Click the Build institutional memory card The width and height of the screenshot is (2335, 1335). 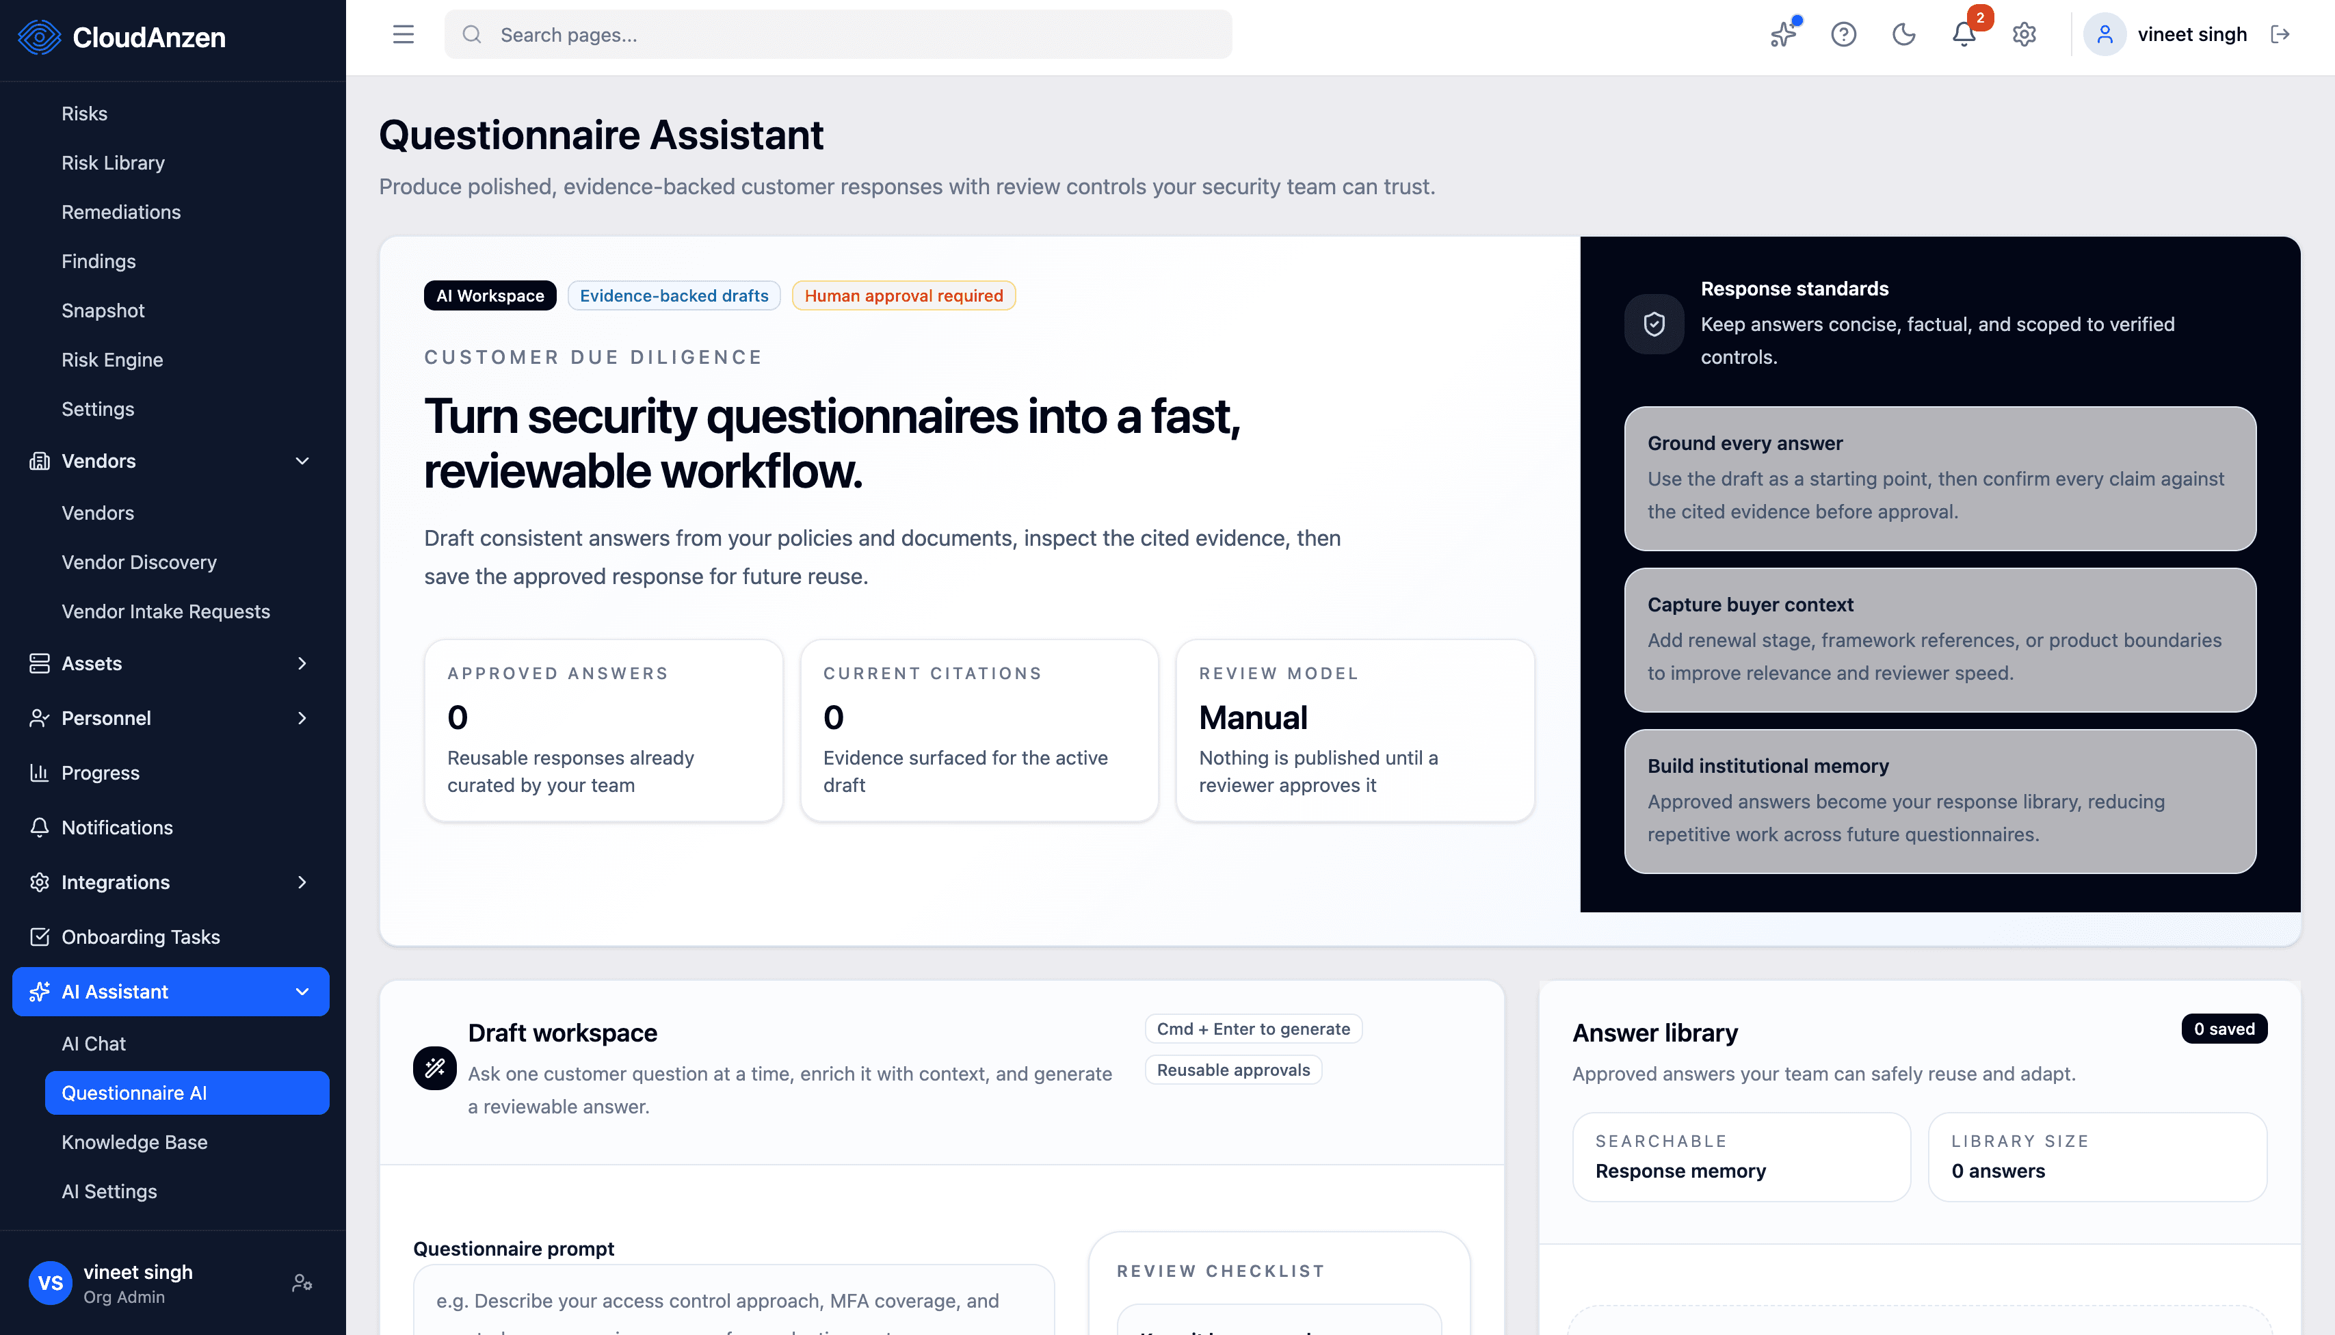(1940, 802)
